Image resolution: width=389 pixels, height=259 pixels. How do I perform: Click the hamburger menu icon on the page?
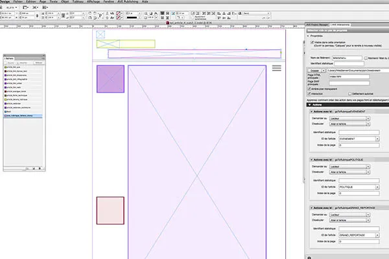277,68
